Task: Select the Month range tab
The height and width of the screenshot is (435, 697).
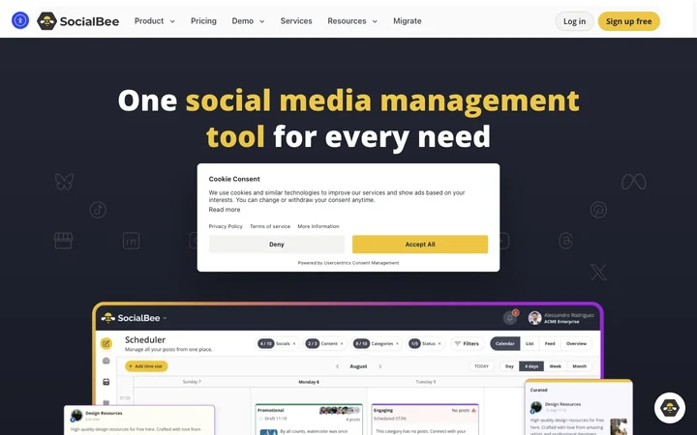Action: [579, 366]
